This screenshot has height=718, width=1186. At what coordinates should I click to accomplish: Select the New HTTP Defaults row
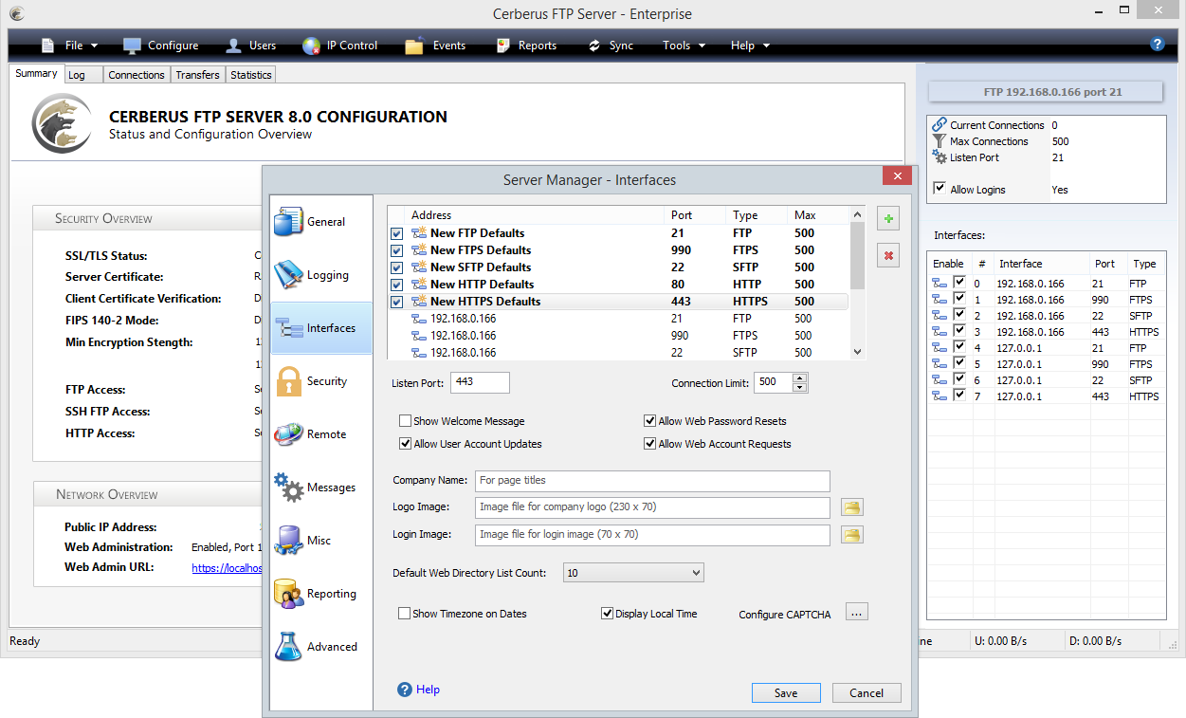pyautogui.click(x=618, y=285)
